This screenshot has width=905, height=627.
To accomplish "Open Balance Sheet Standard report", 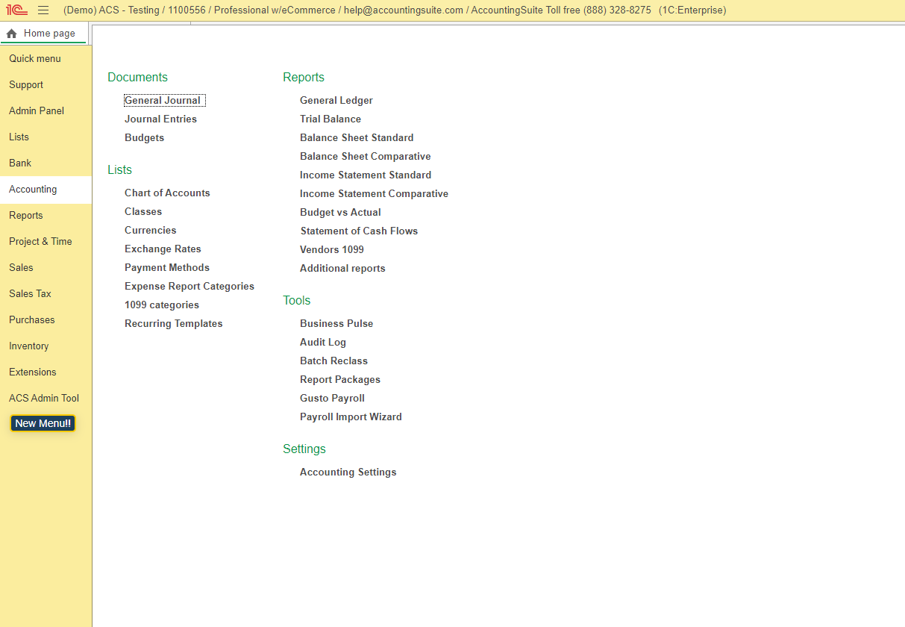I will pos(357,138).
